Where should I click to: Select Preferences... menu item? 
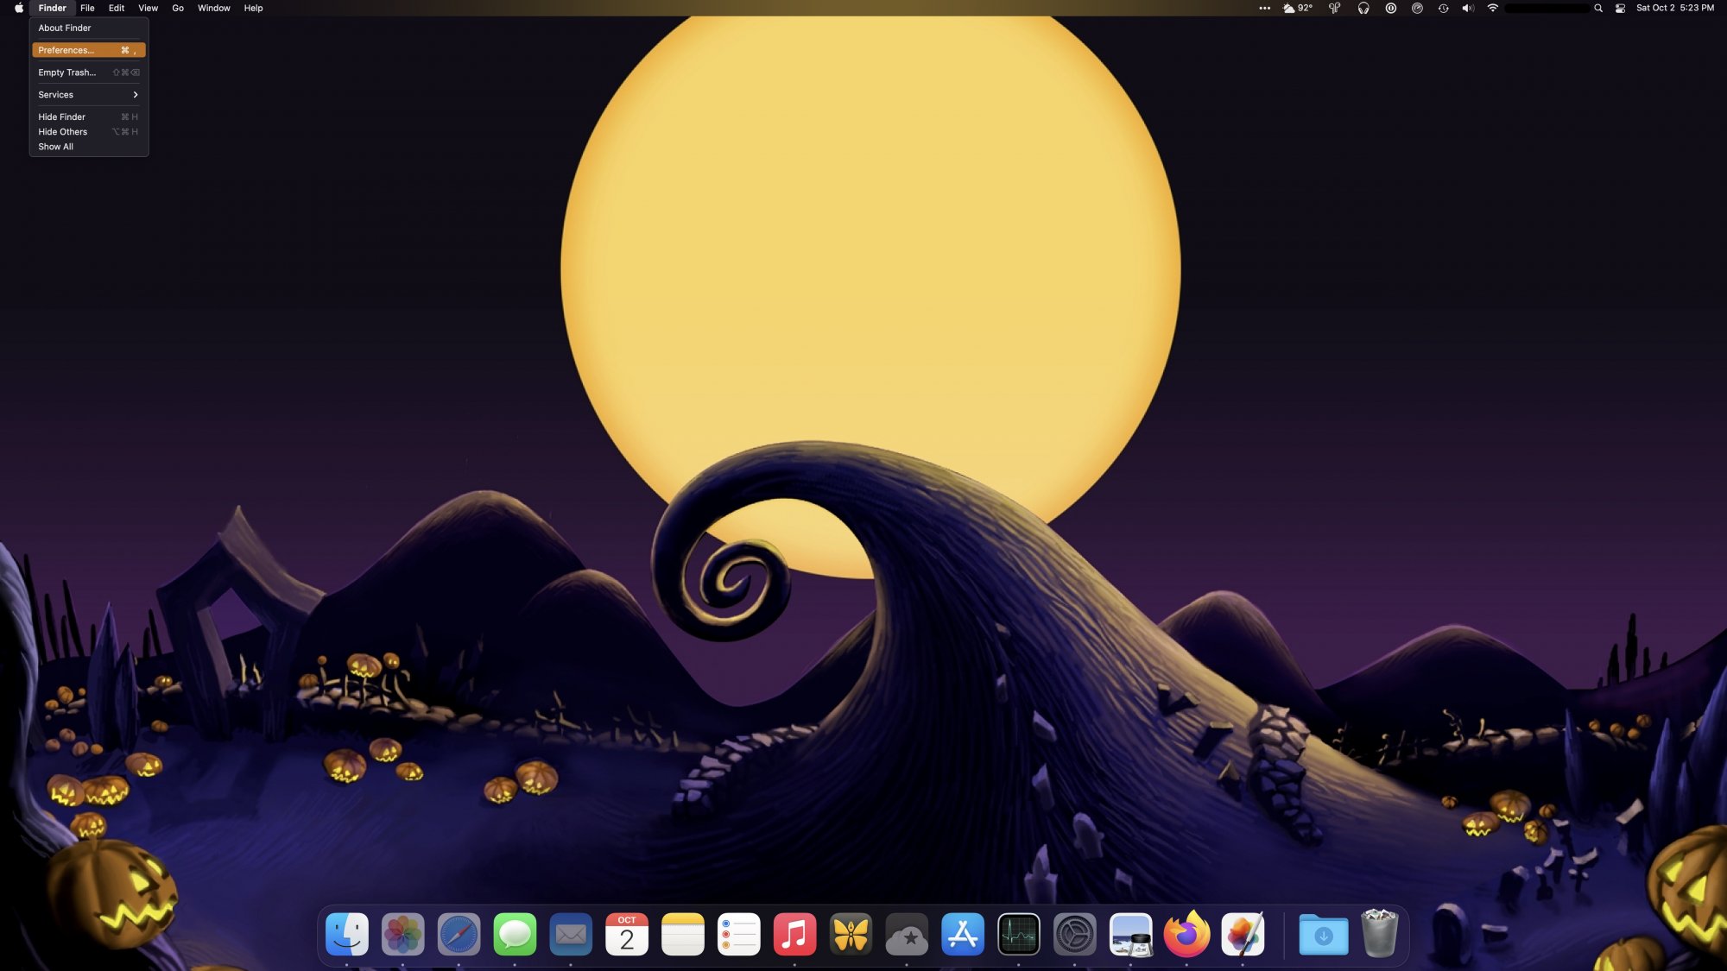(x=88, y=50)
